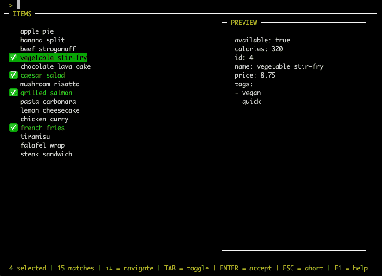Select the apple pie item
The image size is (382, 276).
[37, 31]
